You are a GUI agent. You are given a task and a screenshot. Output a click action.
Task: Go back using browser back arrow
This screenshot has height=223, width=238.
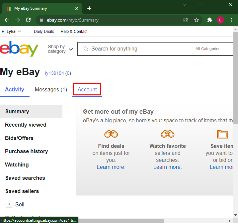coord(7,20)
